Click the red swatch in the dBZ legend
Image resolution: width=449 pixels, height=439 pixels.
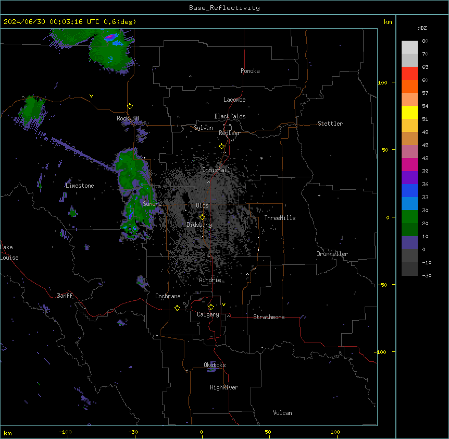(409, 73)
